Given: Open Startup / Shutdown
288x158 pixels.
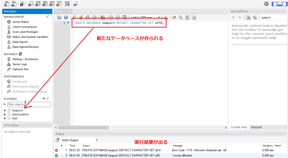Looking at the screenshot, I should click(25, 59).
